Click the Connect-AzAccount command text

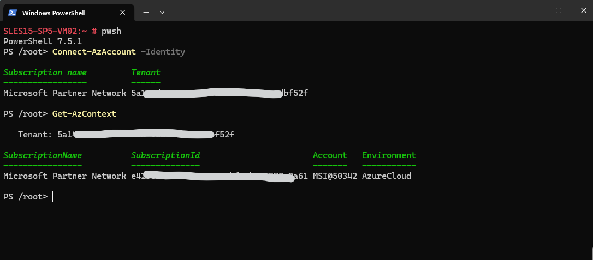pos(94,52)
